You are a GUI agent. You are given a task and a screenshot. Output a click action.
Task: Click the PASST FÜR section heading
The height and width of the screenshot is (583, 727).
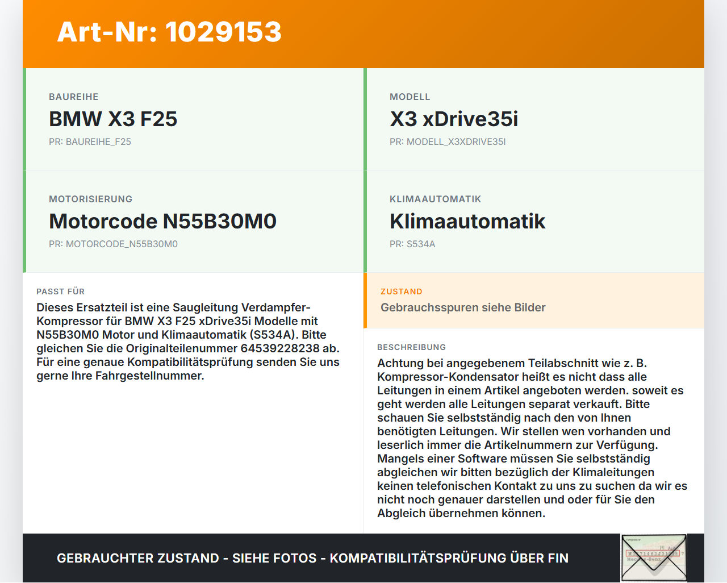[60, 291]
